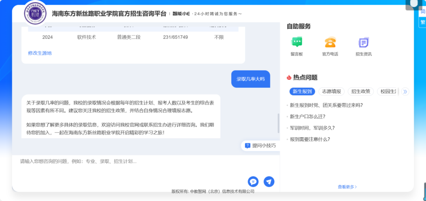The height and width of the screenshot is (201, 426).
Task: Click the flame icon beside 热点问题
Action: [x=289, y=77]
